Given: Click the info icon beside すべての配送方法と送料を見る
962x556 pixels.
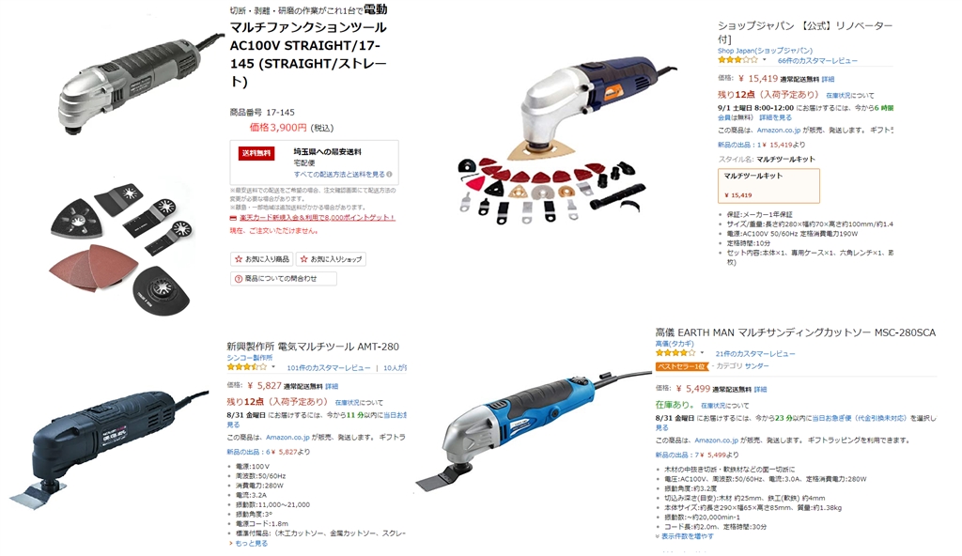Looking at the screenshot, I should pyautogui.click(x=389, y=175).
